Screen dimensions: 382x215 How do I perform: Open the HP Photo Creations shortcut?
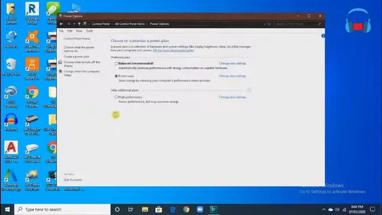pyautogui.click(x=32, y=180)
